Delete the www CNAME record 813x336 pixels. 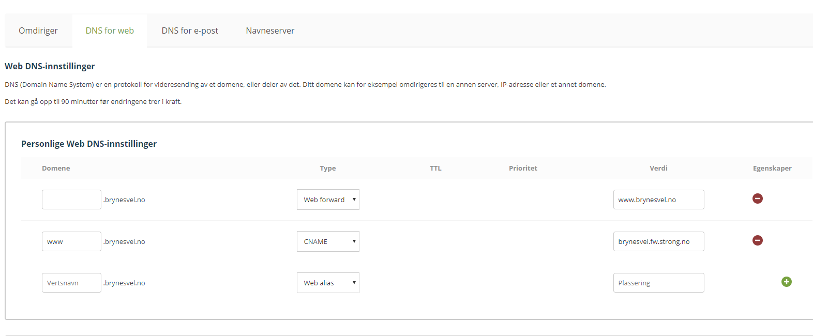(x=757, y=240)
